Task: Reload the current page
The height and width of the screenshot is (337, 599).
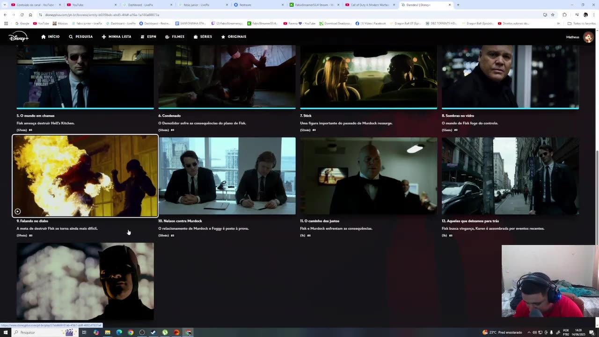Action: tap(22, 15)
